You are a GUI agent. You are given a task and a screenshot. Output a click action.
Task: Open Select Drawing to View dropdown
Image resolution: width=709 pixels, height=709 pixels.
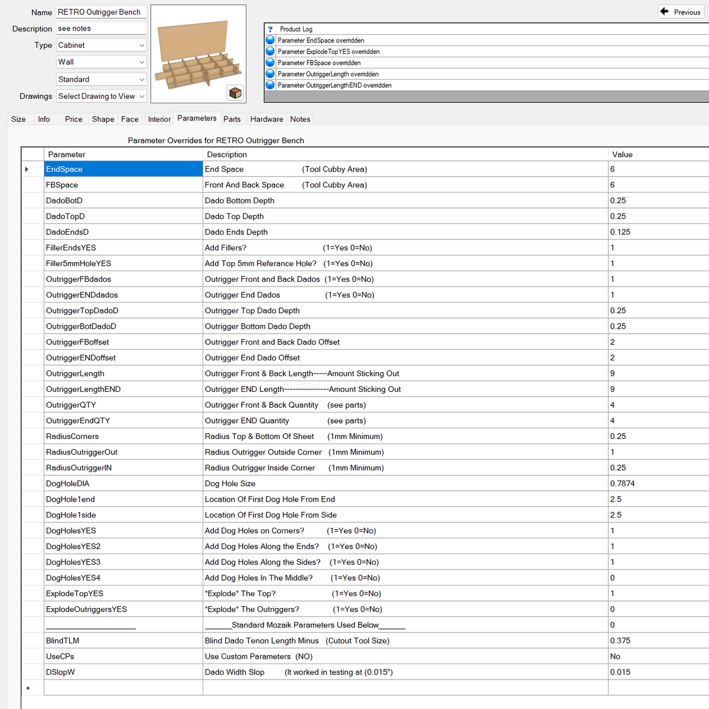[101, 96]
